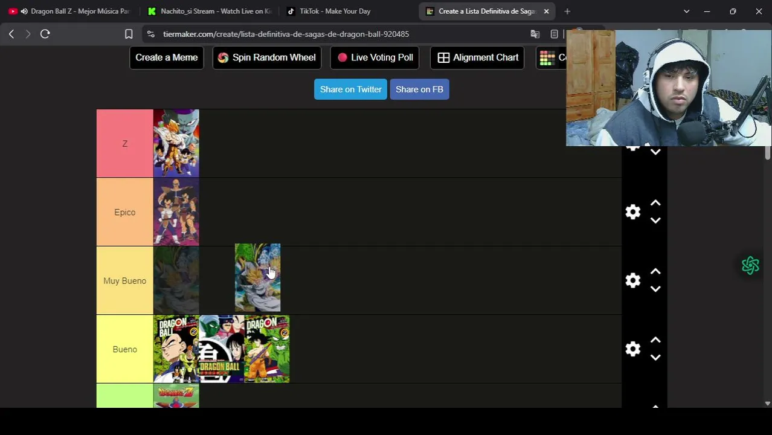Go back to the previous page
This screenshot has height=435, width=772.
point(11,34)
